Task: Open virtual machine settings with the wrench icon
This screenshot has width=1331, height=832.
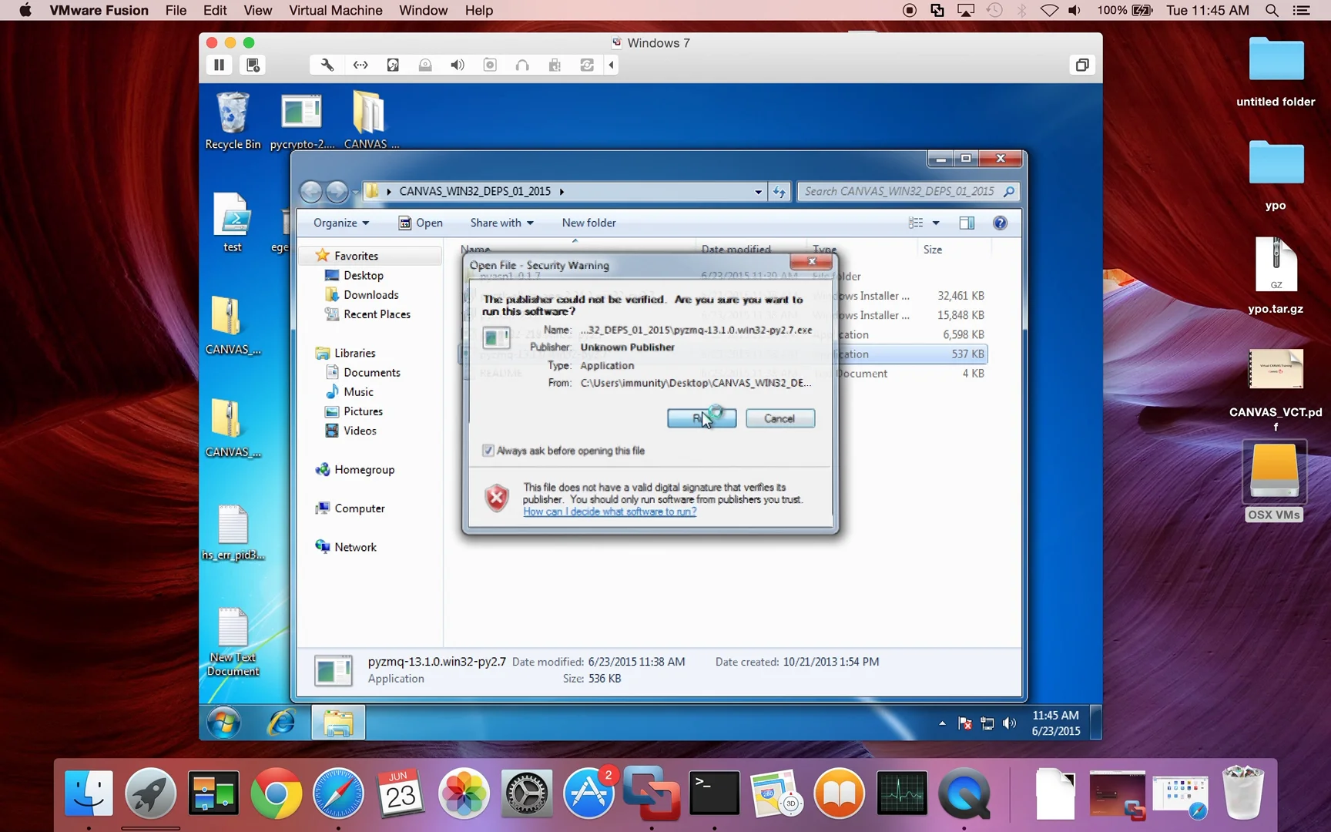Action: pos(326,65)
